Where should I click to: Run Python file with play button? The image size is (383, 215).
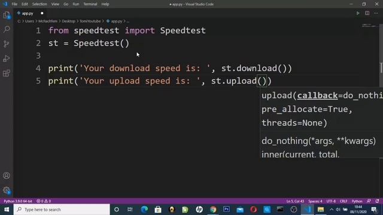[358, 13]
